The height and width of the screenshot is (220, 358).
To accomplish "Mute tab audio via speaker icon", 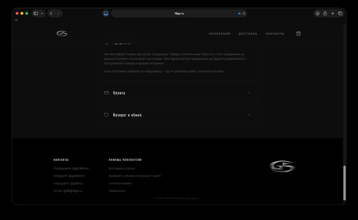I will [x=239, y=13].
